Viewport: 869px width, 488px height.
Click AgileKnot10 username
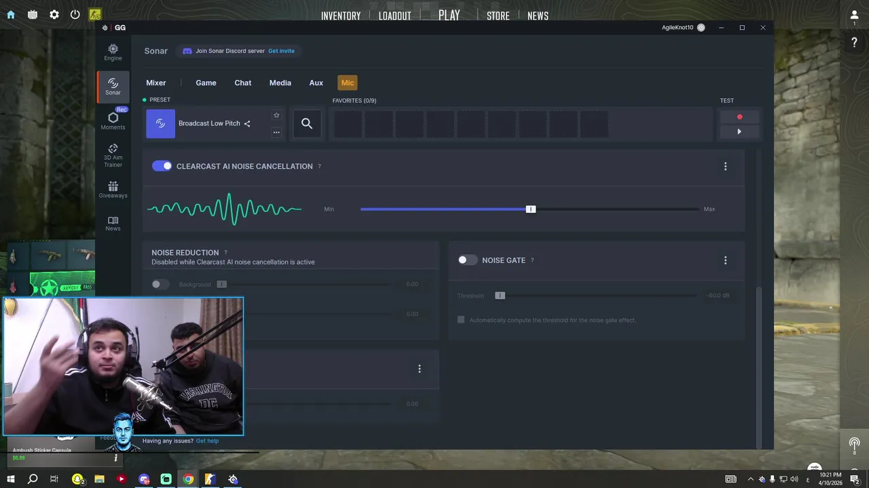[678, 28]
